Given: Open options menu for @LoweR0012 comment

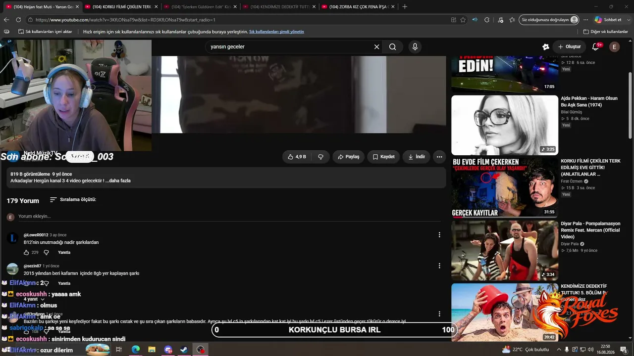Looking at the screenshot, I should (439, 235).
